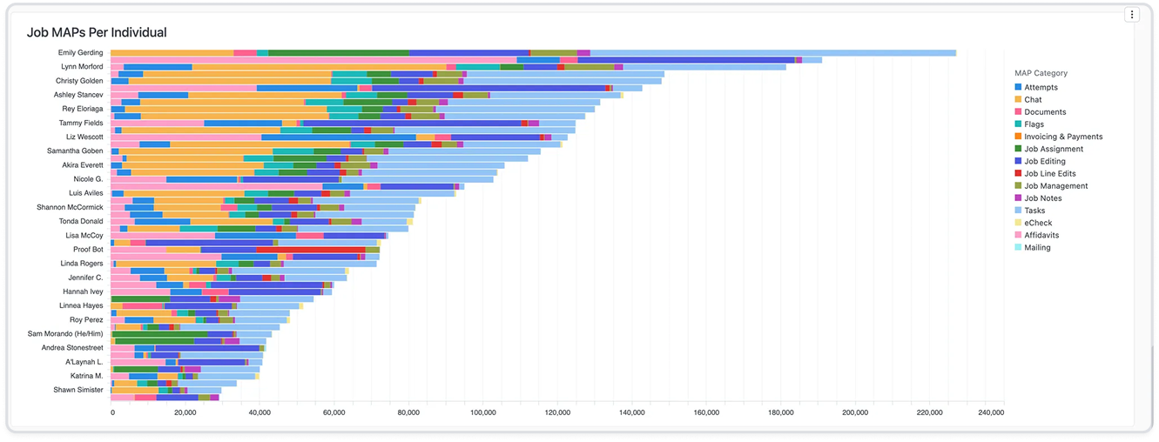The height and width of the screenshot is (442, 1159).
Task: Click the Affidavits legend entry
Action: [1041, 235]
